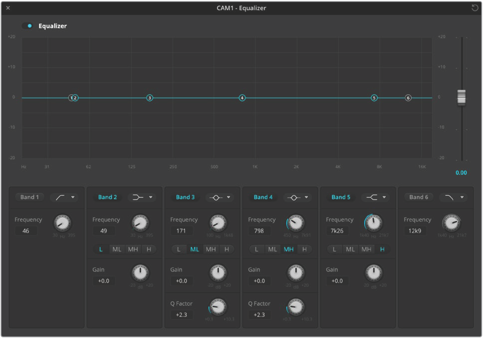Open Band 2 filter type dropdown arrow
Image resolution: width=483 pixels, height=338 pixels.
click(x=151, y=197)
